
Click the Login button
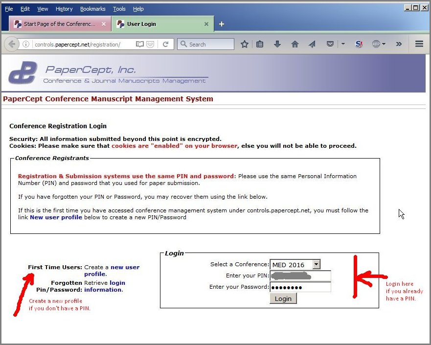tap(283, 299)
